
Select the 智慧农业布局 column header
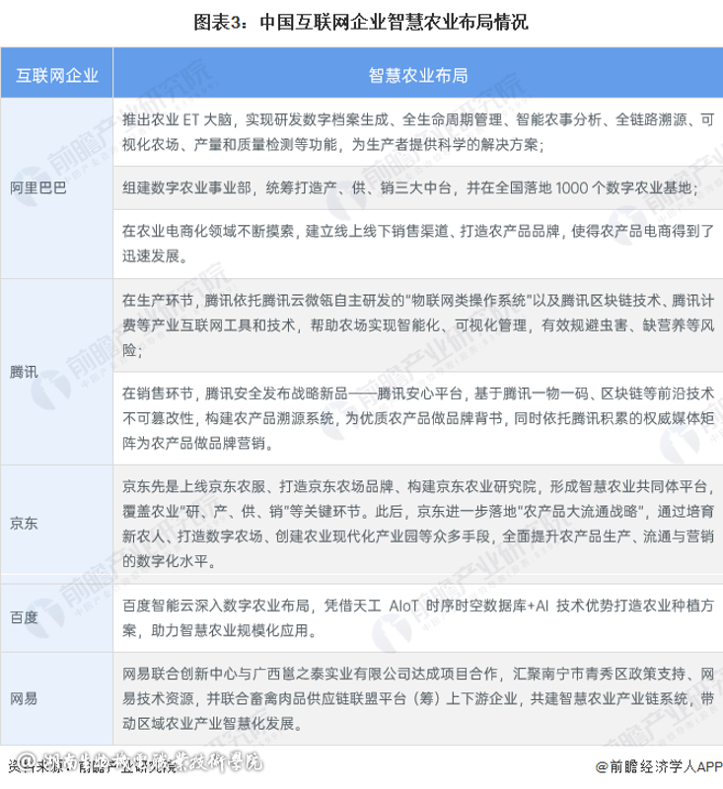(x=418, y=72)
